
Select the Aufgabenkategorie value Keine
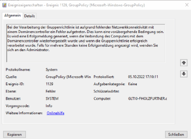click(x=132, y=84)
